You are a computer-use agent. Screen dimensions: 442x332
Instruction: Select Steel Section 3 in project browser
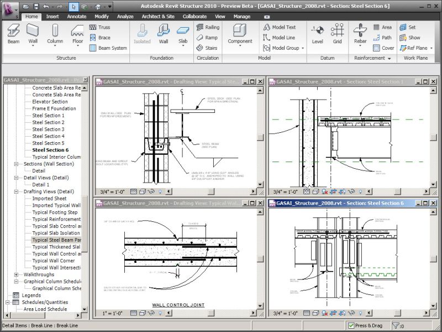48,129
